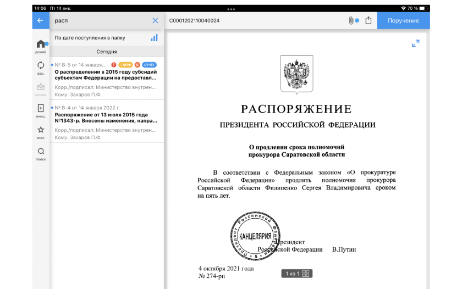The height and width of the screenshot is (289, 462).
Task: Click the search field containing 'расп'
Action: (99, 20)
